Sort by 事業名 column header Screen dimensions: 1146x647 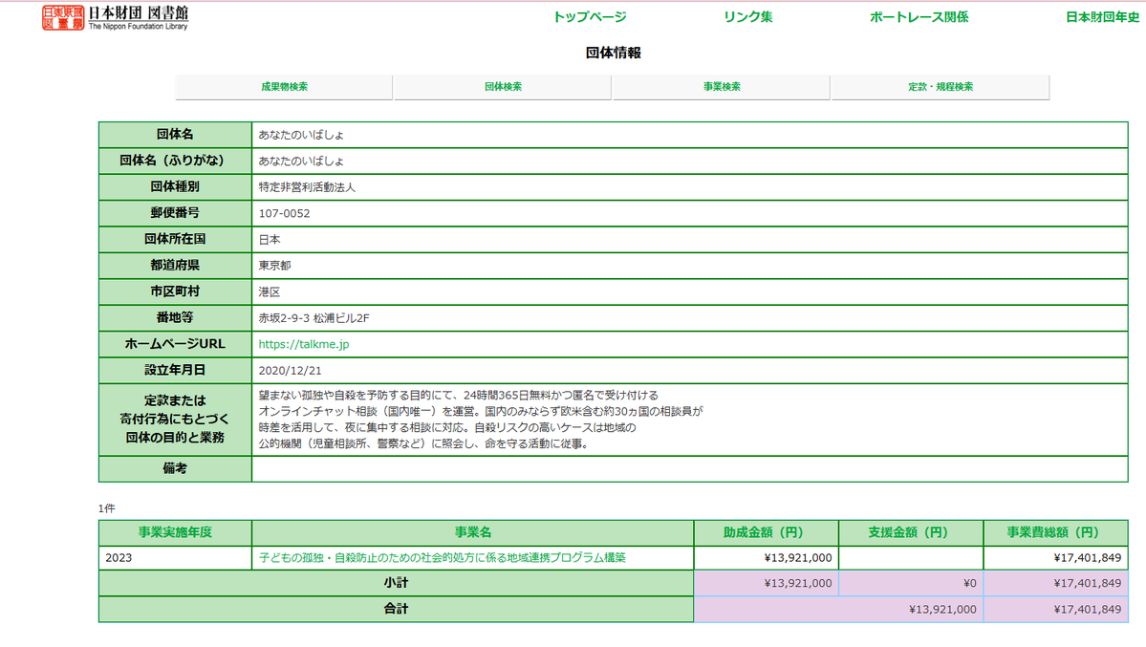click(473, 532)
